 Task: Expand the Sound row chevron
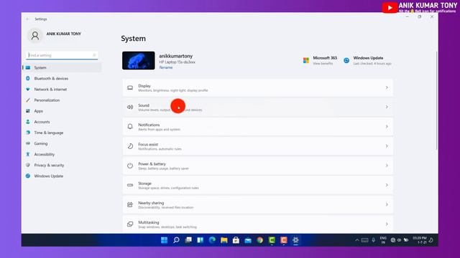pyautogui.click(x=387, y=107)
